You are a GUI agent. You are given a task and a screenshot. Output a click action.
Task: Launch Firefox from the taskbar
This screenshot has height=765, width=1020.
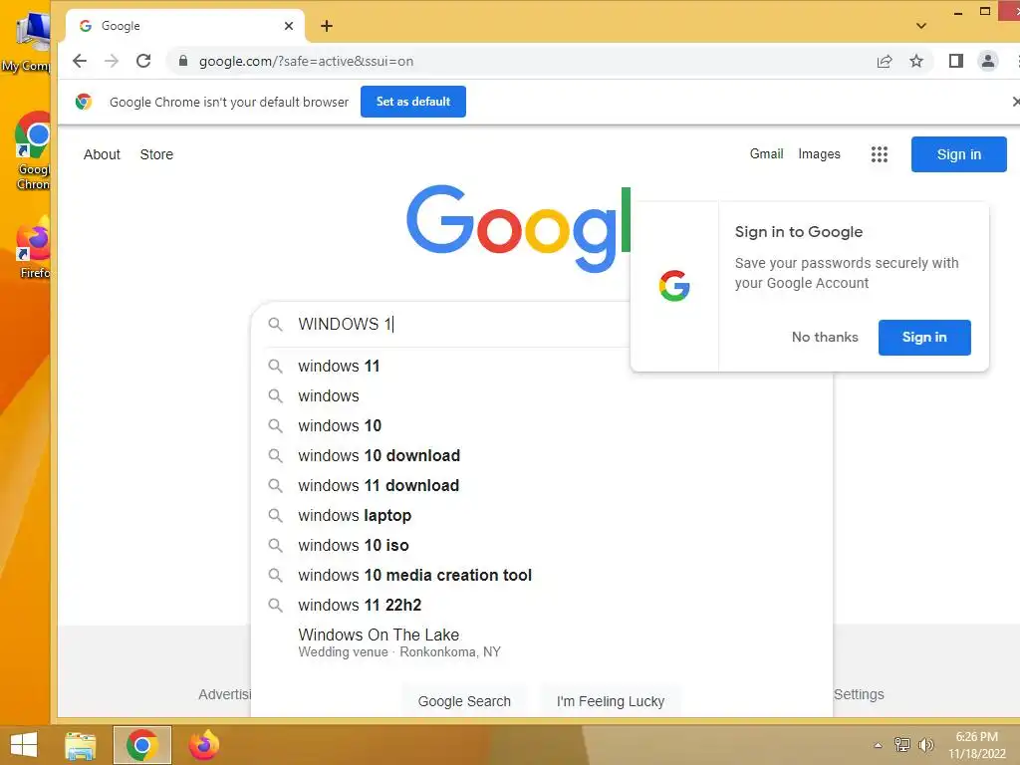click(203, 745)
